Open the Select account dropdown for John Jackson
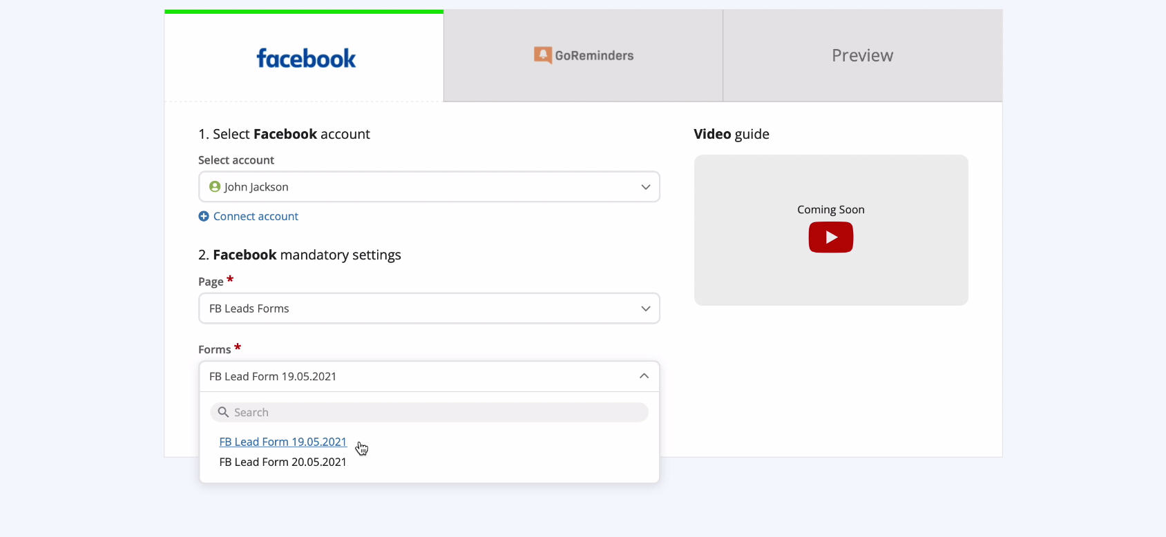Screen dimensions: 1166x537 tap(429, 187)
